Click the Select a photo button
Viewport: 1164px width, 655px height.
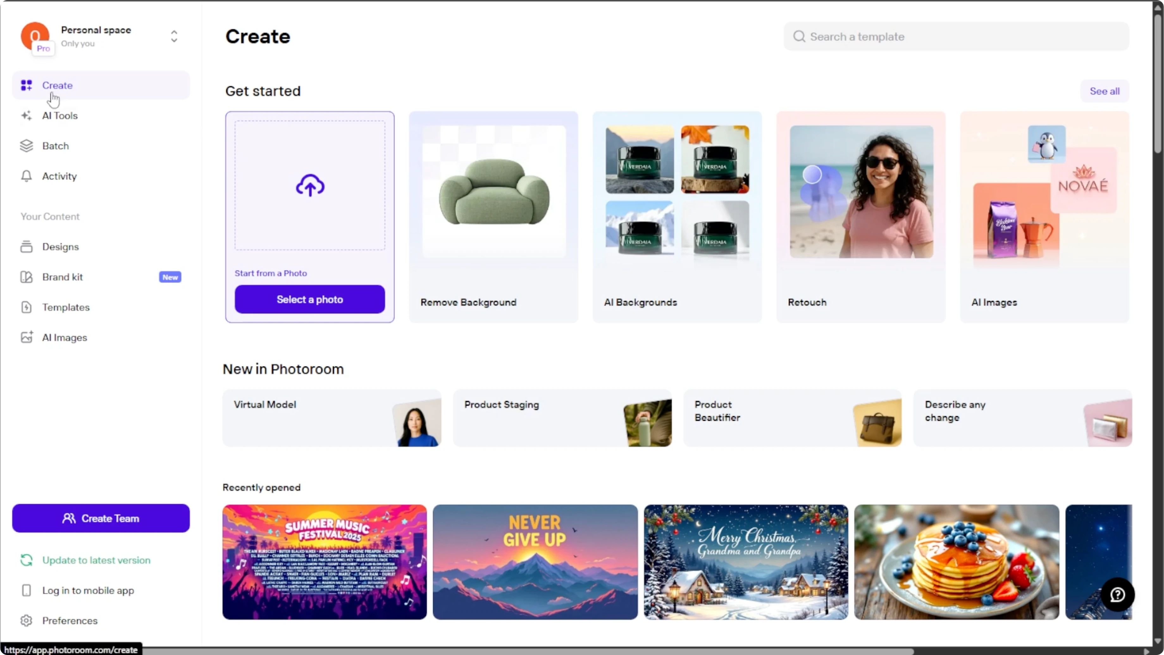[310, 299]
